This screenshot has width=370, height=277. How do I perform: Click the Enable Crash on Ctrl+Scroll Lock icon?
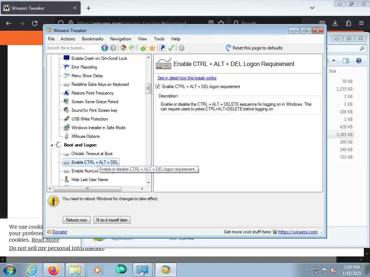click(66, 58)
